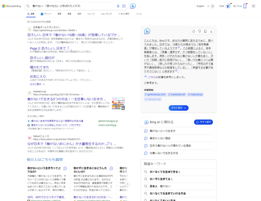Click the English language link
This screenshot has height=201, width=261.
[x=200, y=6]
